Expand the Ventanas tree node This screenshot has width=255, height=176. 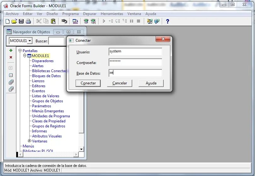[x=30, y=141]
